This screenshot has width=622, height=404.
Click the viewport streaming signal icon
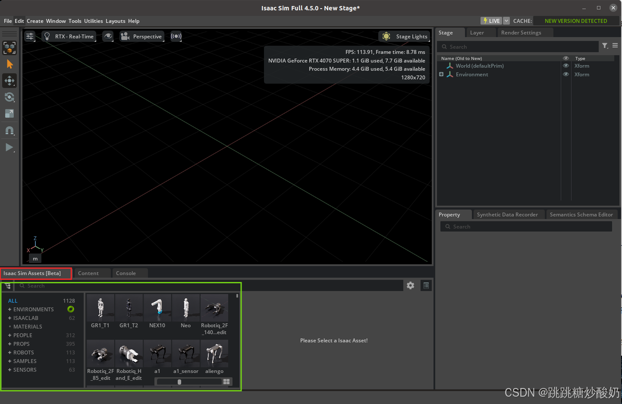[x=176, y=36]
